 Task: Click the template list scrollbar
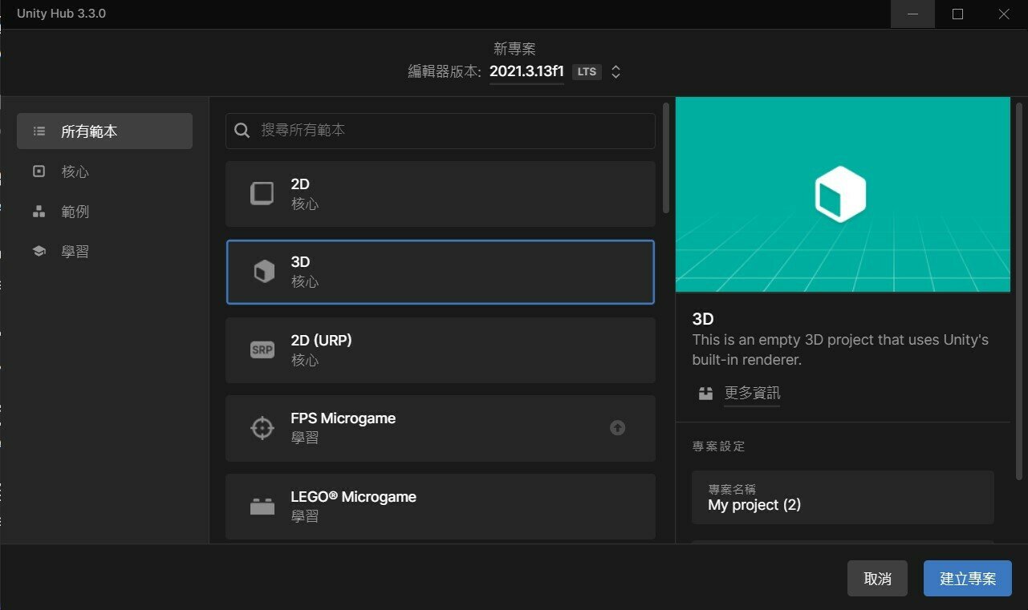pos(665,157)
